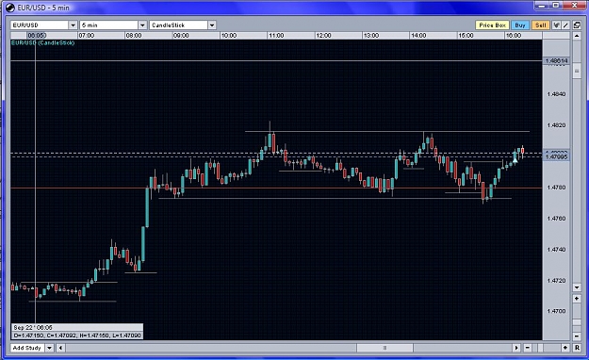Open the 5 min timeframe dropdown arrow

[x=142, y=25]
